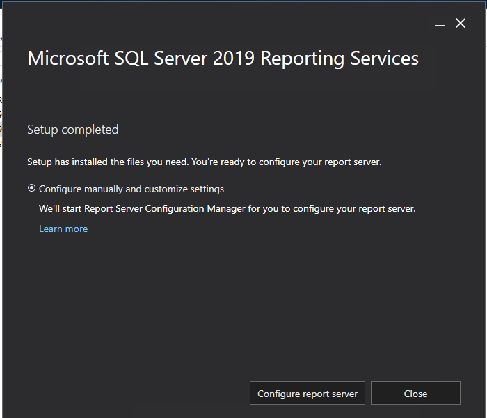
Task: Click the "Configure manually and customize settings" label
Action: click(x=131, y=189)
